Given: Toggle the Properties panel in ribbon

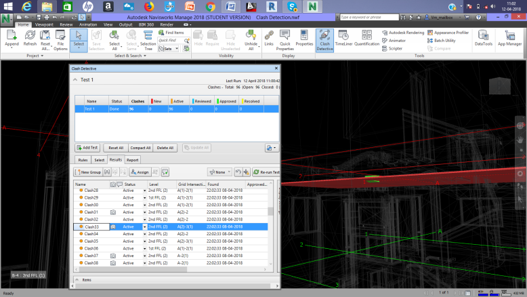Looking at the screenshot, I should [304, 38].
